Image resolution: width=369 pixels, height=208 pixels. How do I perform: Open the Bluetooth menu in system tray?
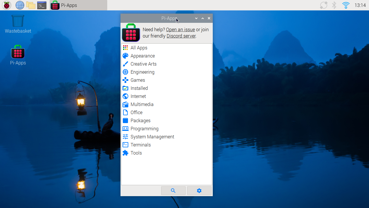point(334,5)
